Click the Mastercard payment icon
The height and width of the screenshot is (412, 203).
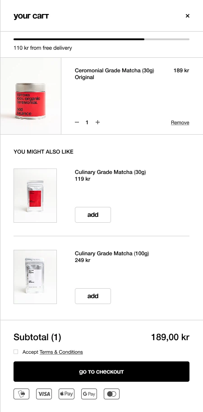point(111,394)
